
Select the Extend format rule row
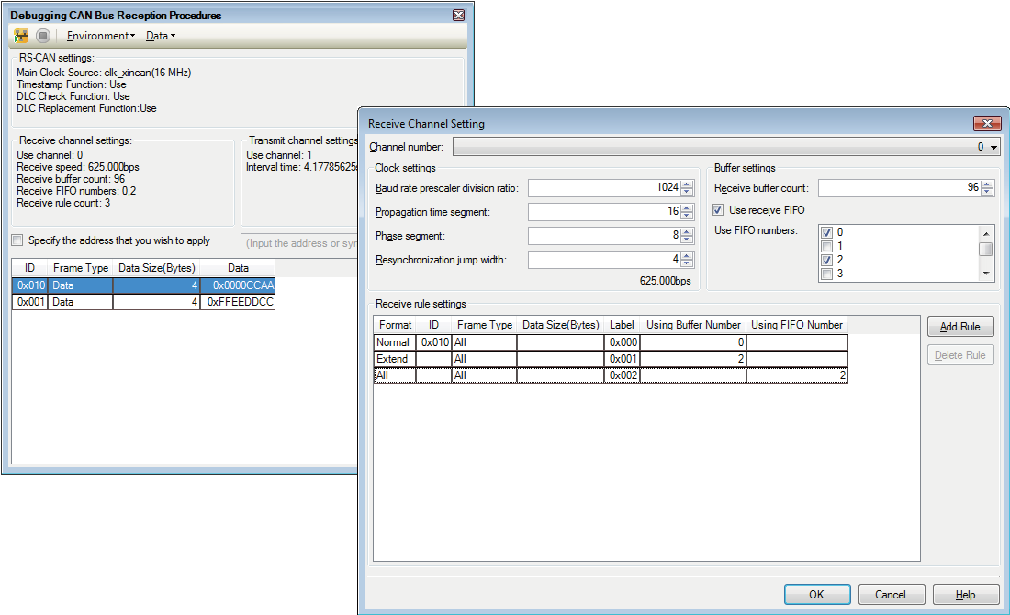pyautogui.click(x=394, y=359)
